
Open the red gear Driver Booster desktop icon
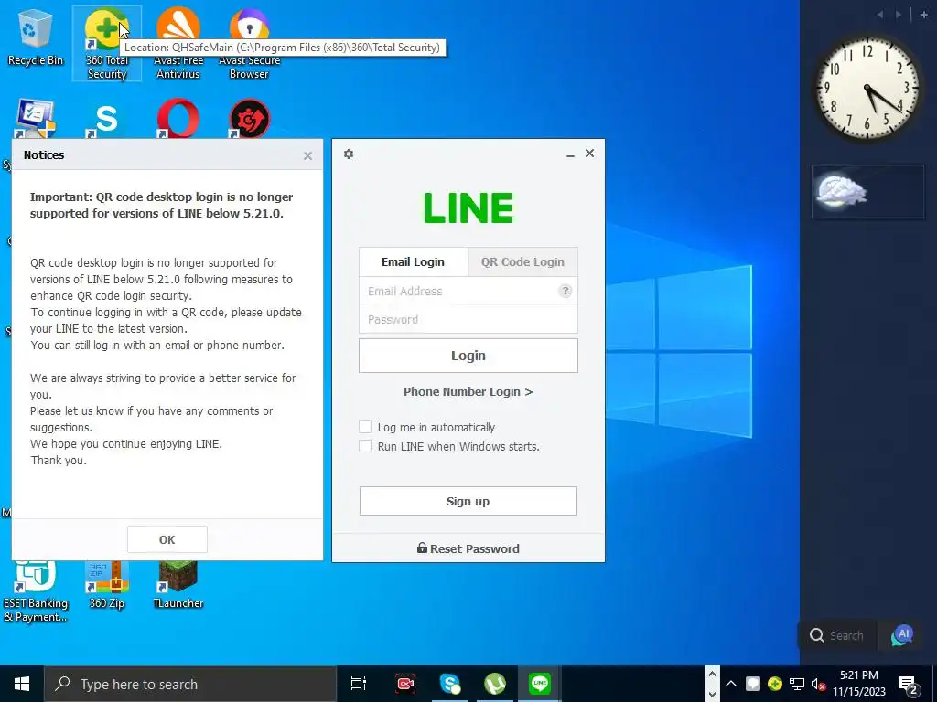tap(249, 119)
